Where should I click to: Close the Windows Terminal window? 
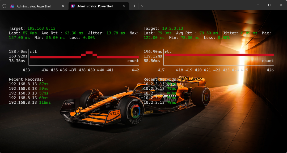281,5
